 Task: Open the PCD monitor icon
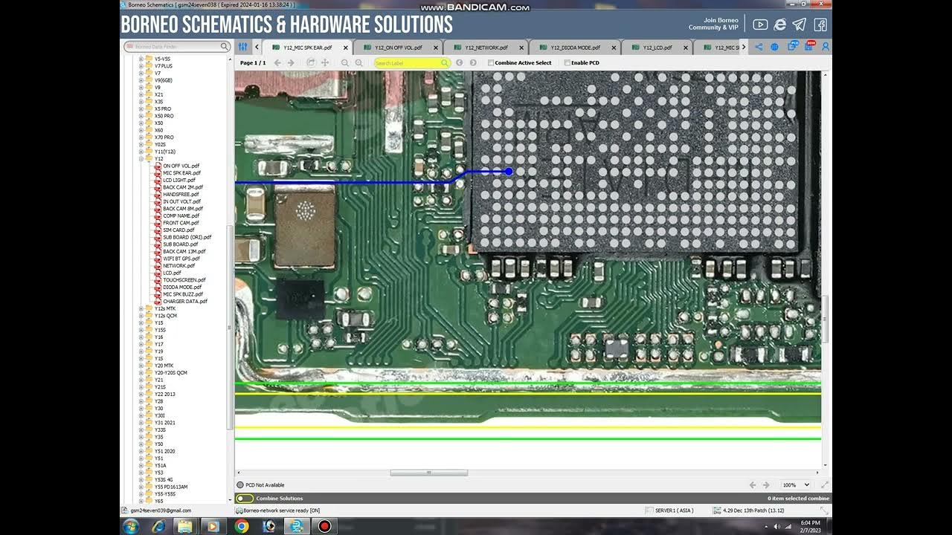794,46
